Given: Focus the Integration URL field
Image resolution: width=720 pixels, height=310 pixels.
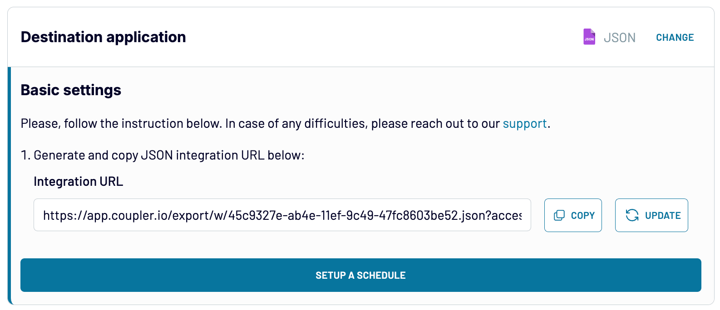Looking at the screenshot, I should click(x=282, y=215).
